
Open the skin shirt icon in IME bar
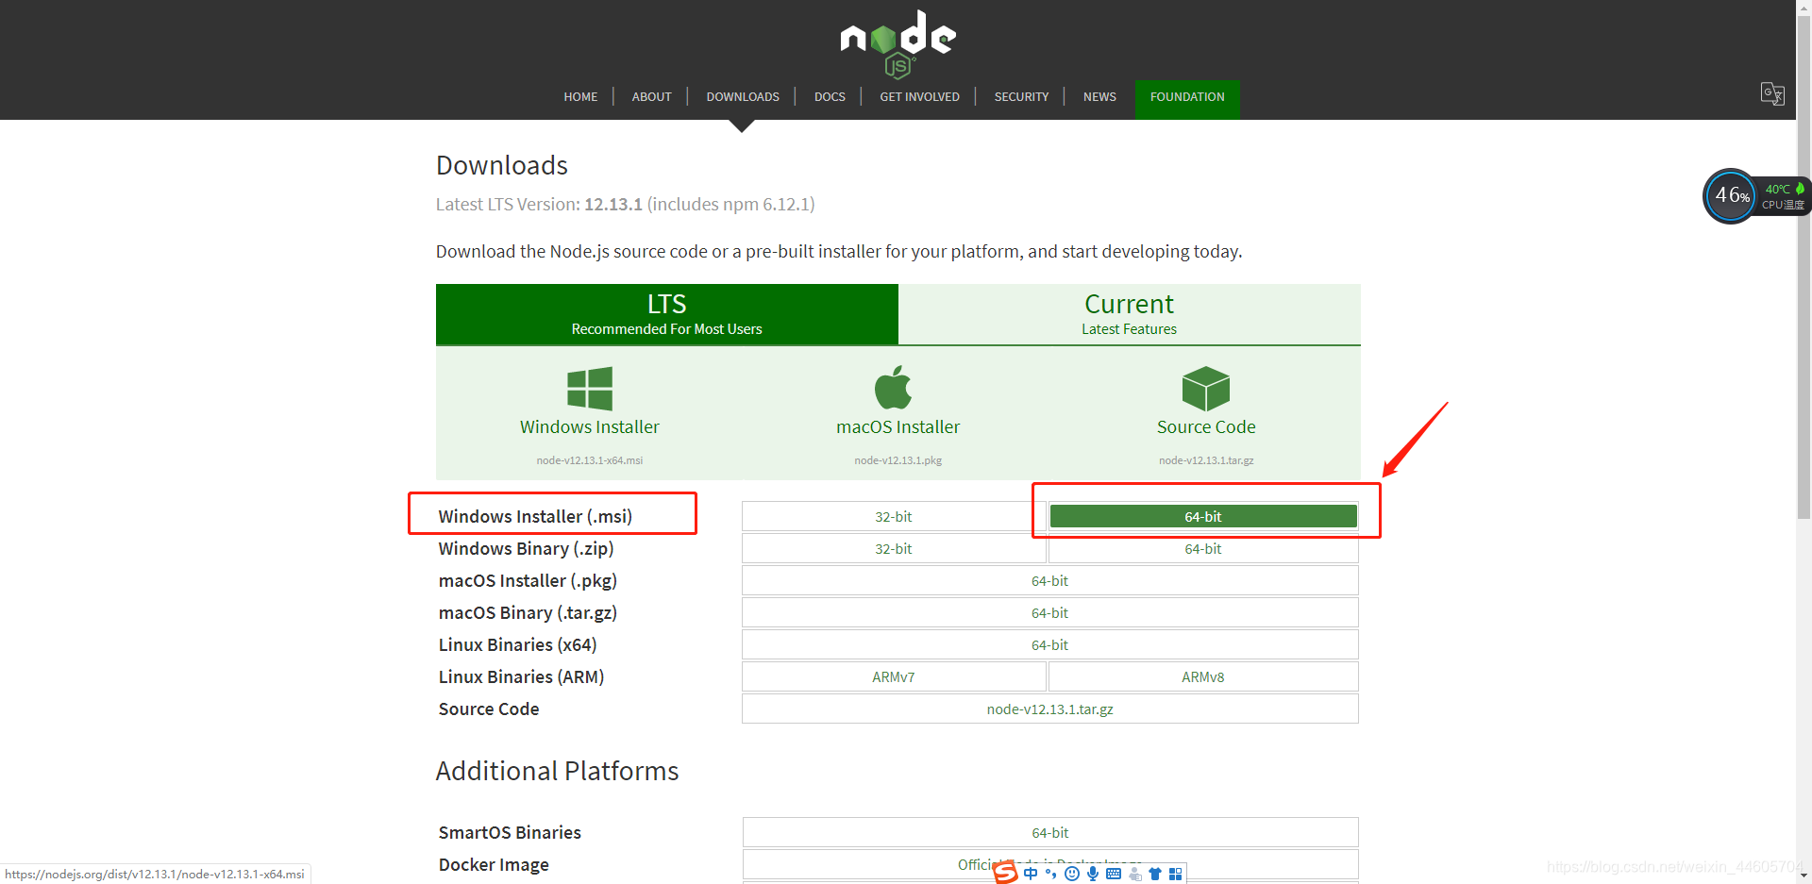[x=1155, y=874]
